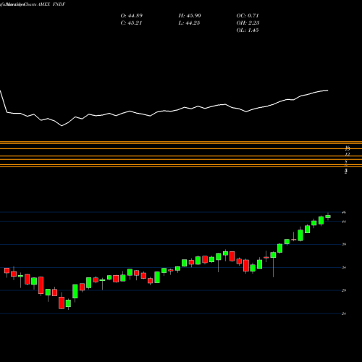Click the OH: 2.25 reading
Image resolution: width=362 pixels, height=362 pixels.
248,23
